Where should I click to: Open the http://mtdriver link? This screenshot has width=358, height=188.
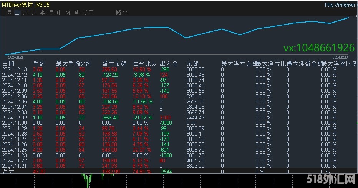[341, 5]
